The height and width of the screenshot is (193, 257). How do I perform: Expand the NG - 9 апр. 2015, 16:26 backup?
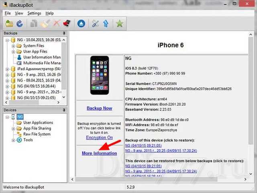point(7,75)
